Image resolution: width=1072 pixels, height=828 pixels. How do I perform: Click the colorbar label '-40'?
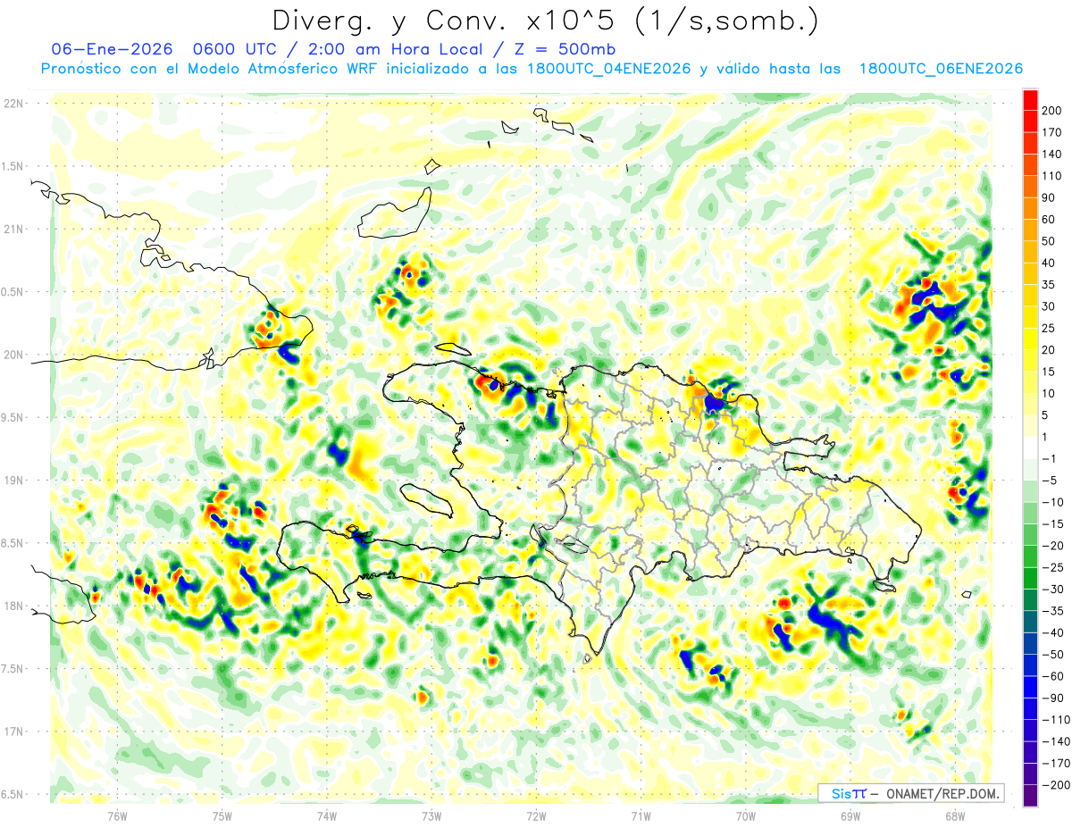tap(1054, 632)
